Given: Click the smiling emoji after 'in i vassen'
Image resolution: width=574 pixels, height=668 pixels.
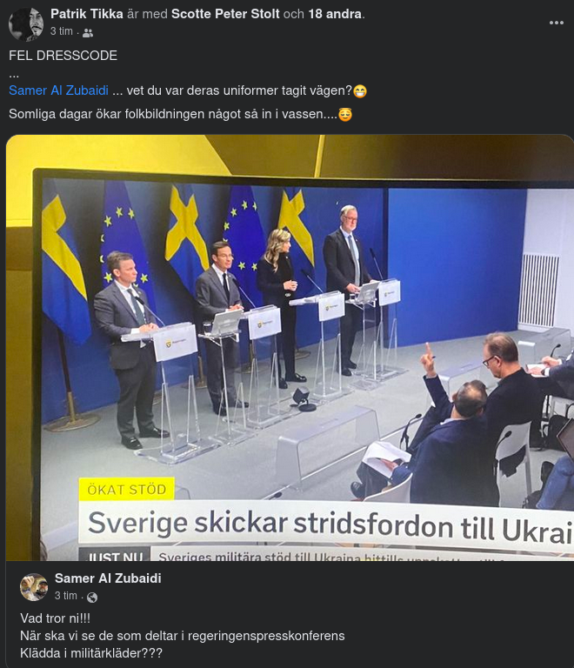Looking at the screenshot, I should [x=345, y=115].
